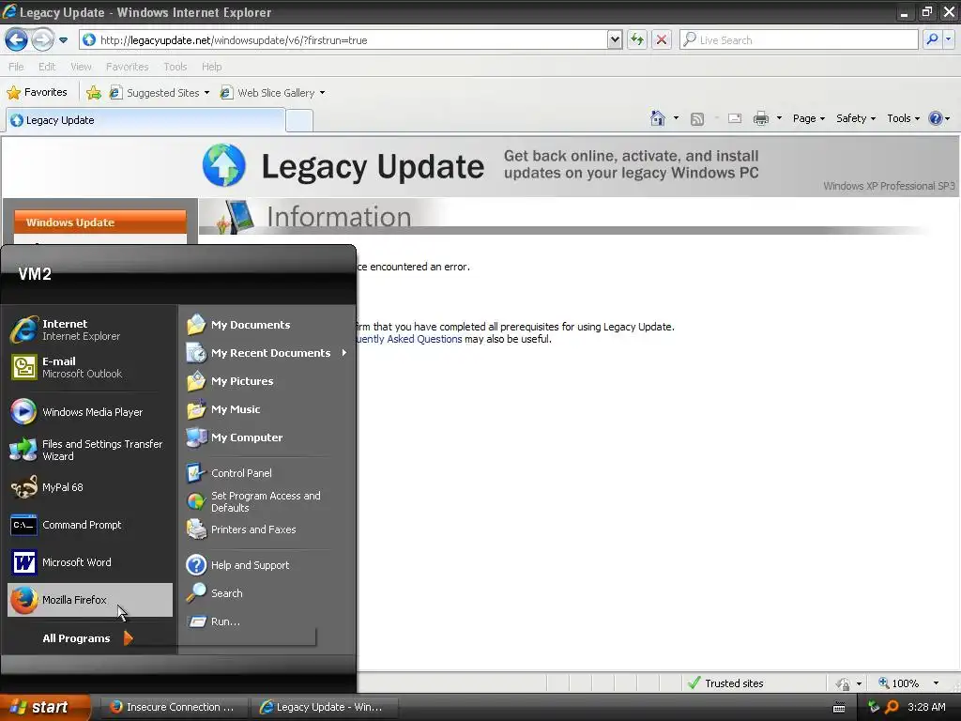Open the Page dropdown menu
The width and height of the screenshot is (961, 721).
click(x=808, y=118)
